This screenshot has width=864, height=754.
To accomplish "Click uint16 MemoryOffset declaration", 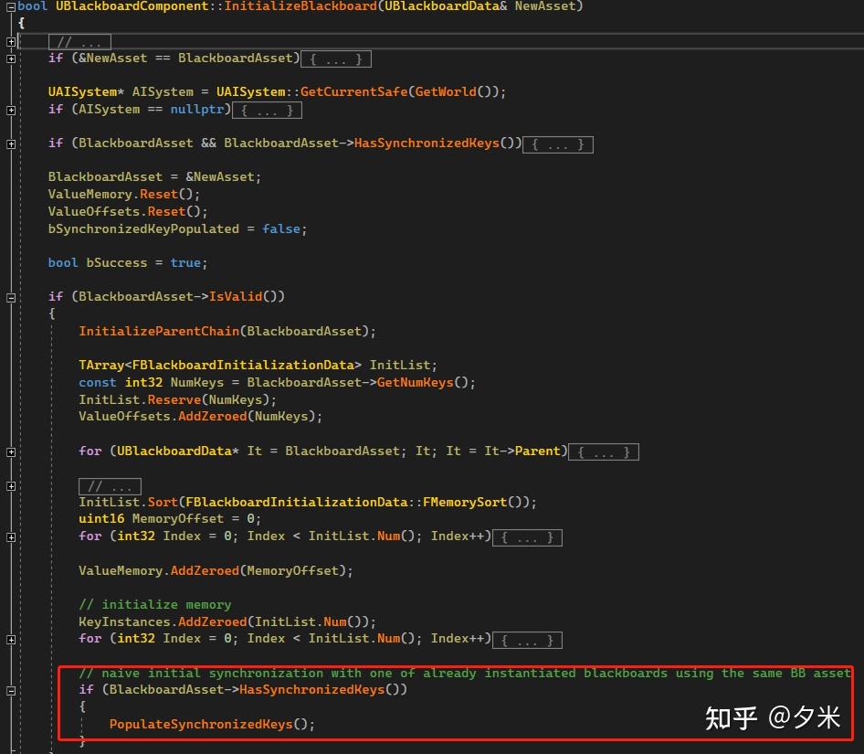I will tap(170, 519).
